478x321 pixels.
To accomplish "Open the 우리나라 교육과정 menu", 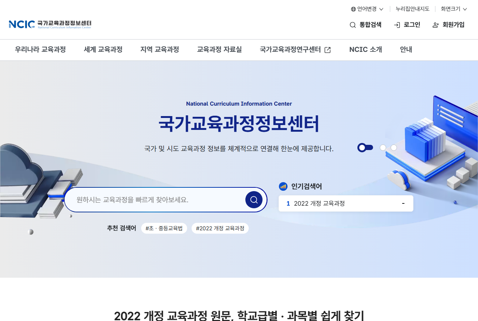I will click(x=40, y=50).
